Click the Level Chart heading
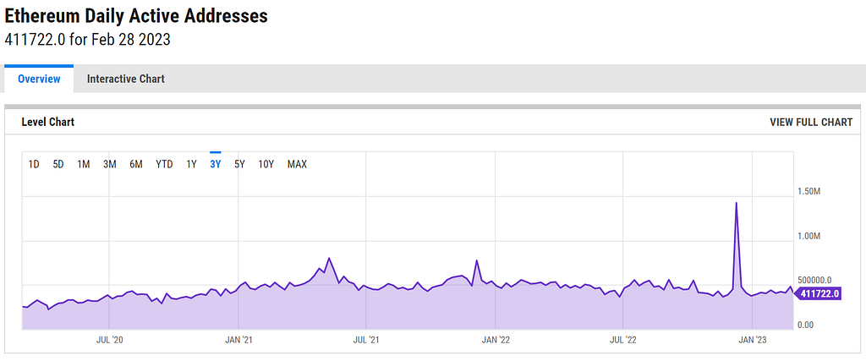 coord(47,122)
